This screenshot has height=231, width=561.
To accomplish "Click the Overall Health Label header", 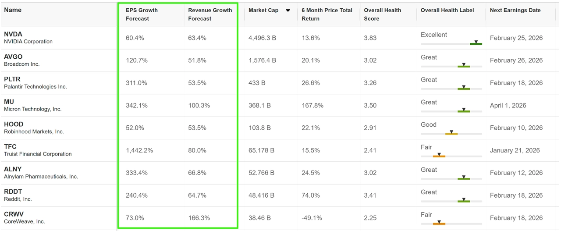I will tap(447, 11).
